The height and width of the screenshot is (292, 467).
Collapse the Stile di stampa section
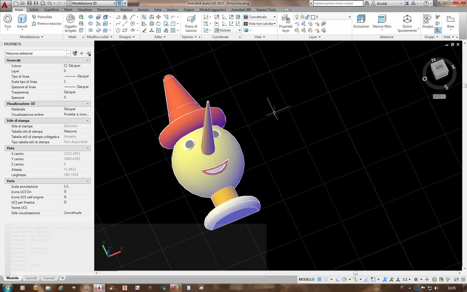88,121
